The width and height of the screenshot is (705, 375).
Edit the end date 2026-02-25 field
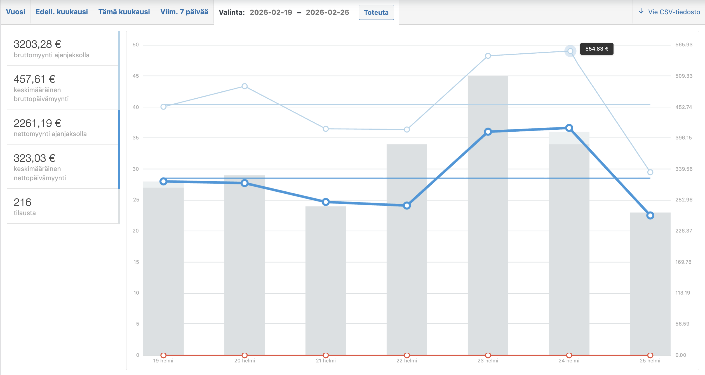click(327, 12)
